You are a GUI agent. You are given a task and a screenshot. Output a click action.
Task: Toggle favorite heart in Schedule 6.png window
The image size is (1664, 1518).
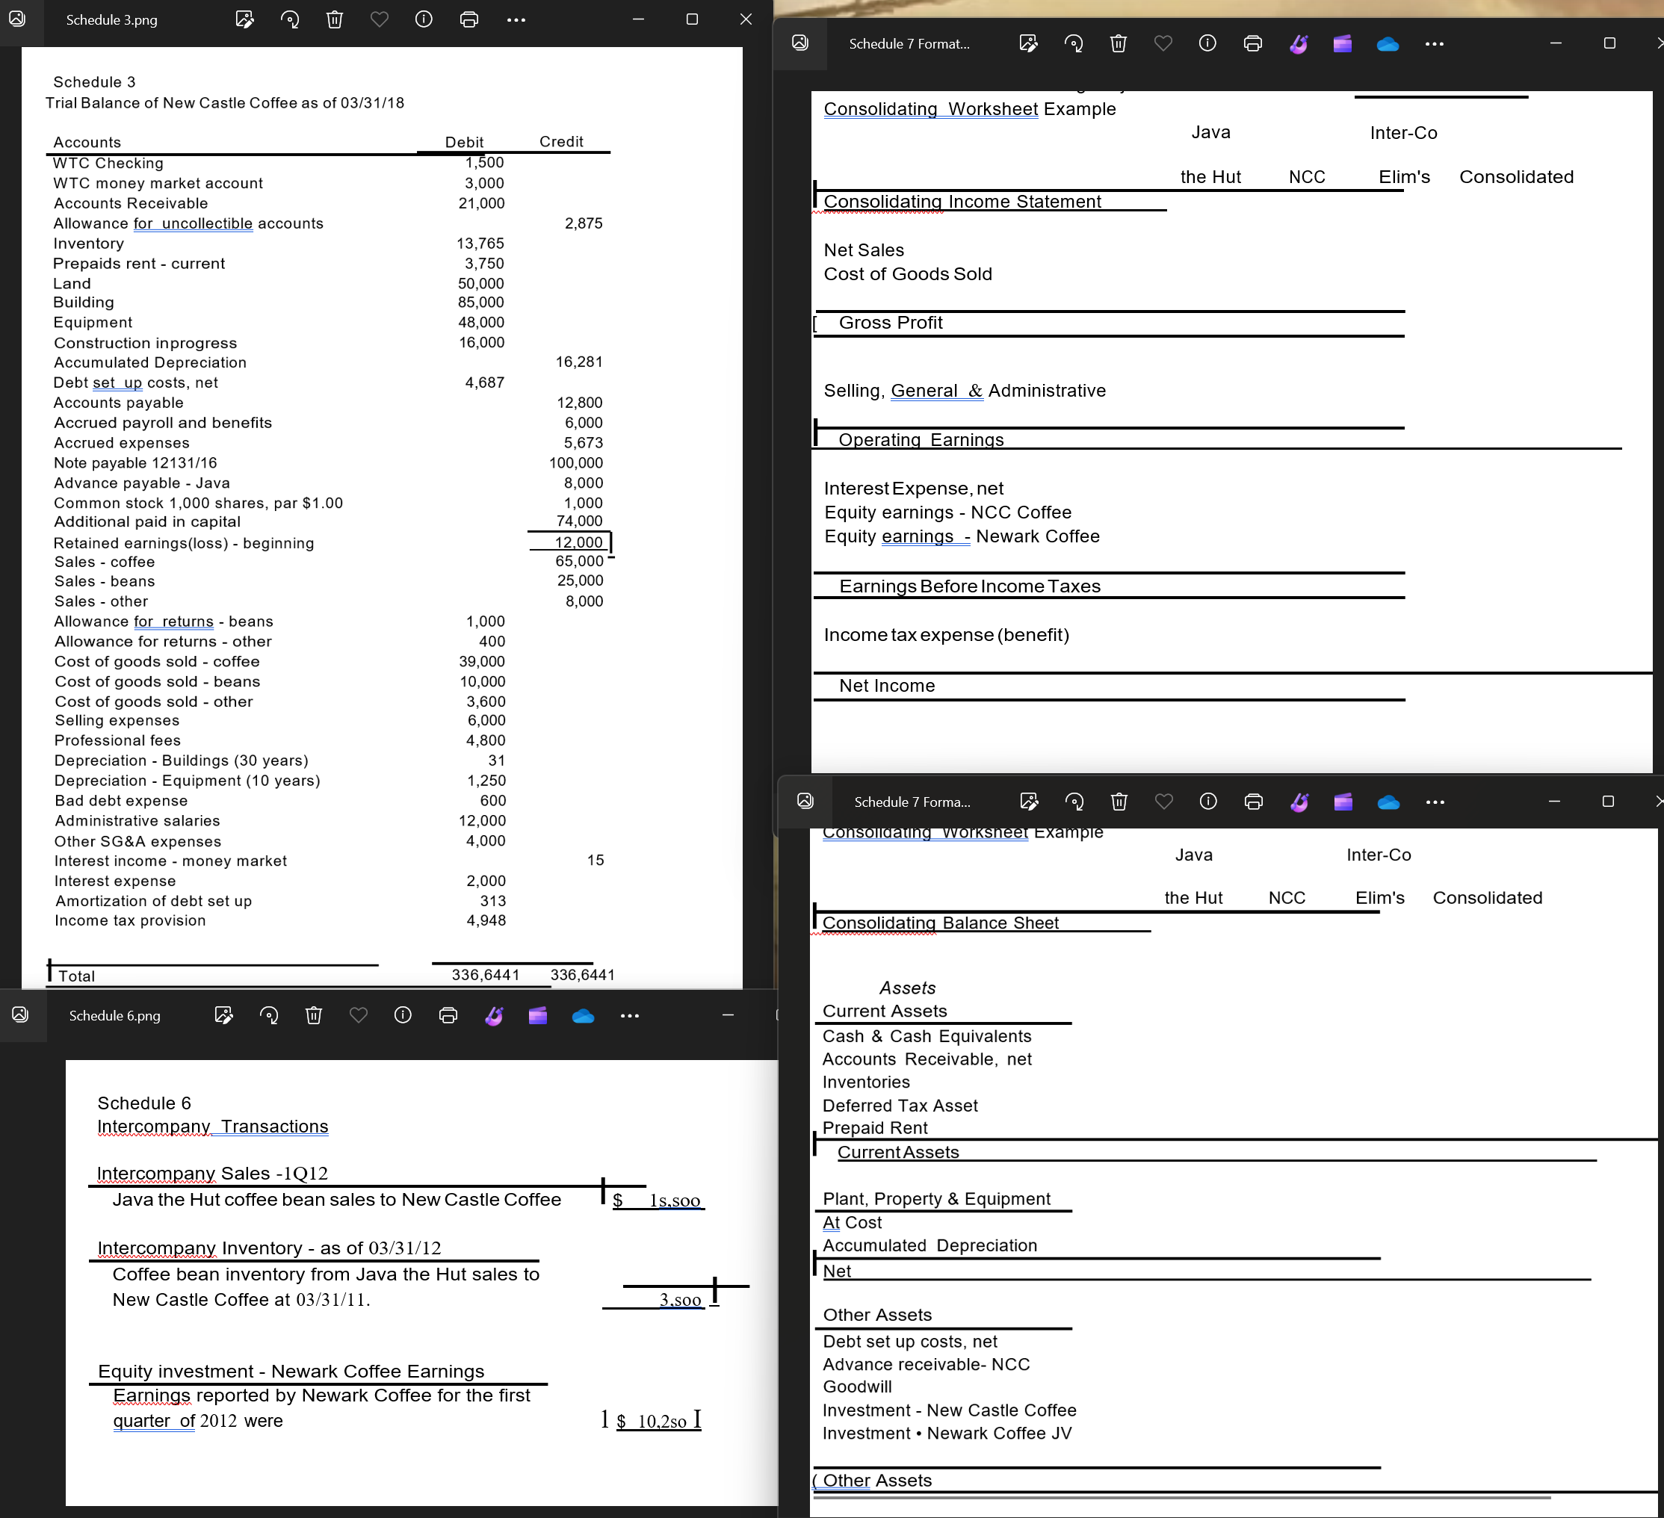[x=358, y=1015]
